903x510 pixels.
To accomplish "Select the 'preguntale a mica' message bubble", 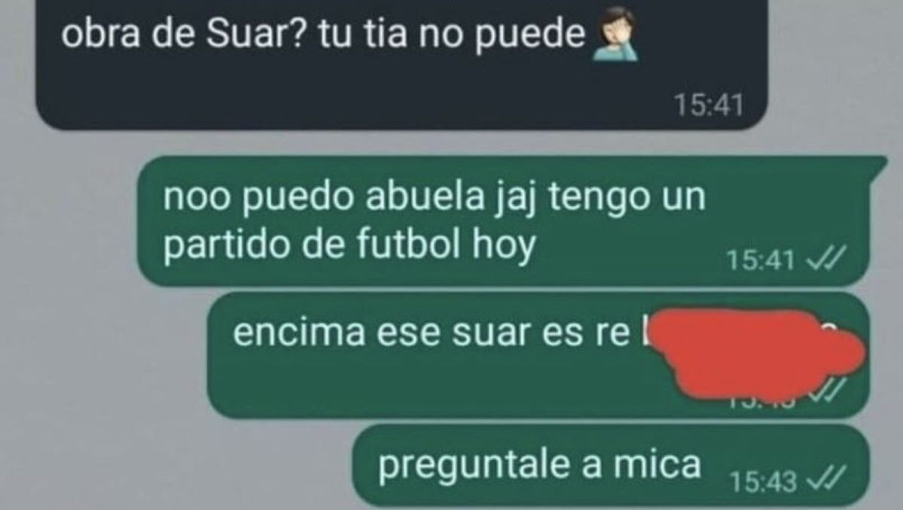I will click(x=611, y=466).
